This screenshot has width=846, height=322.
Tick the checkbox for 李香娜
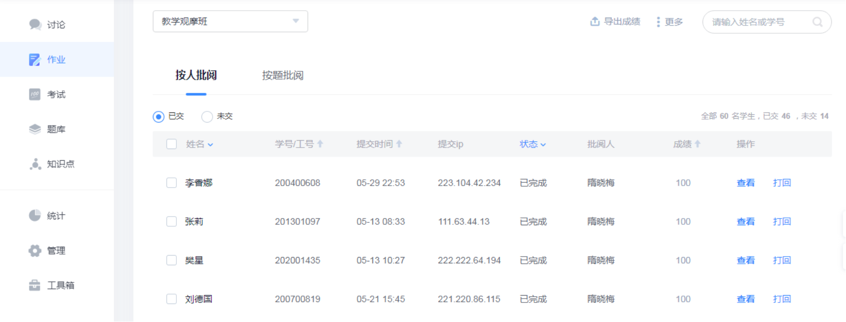tap(171, 183)
